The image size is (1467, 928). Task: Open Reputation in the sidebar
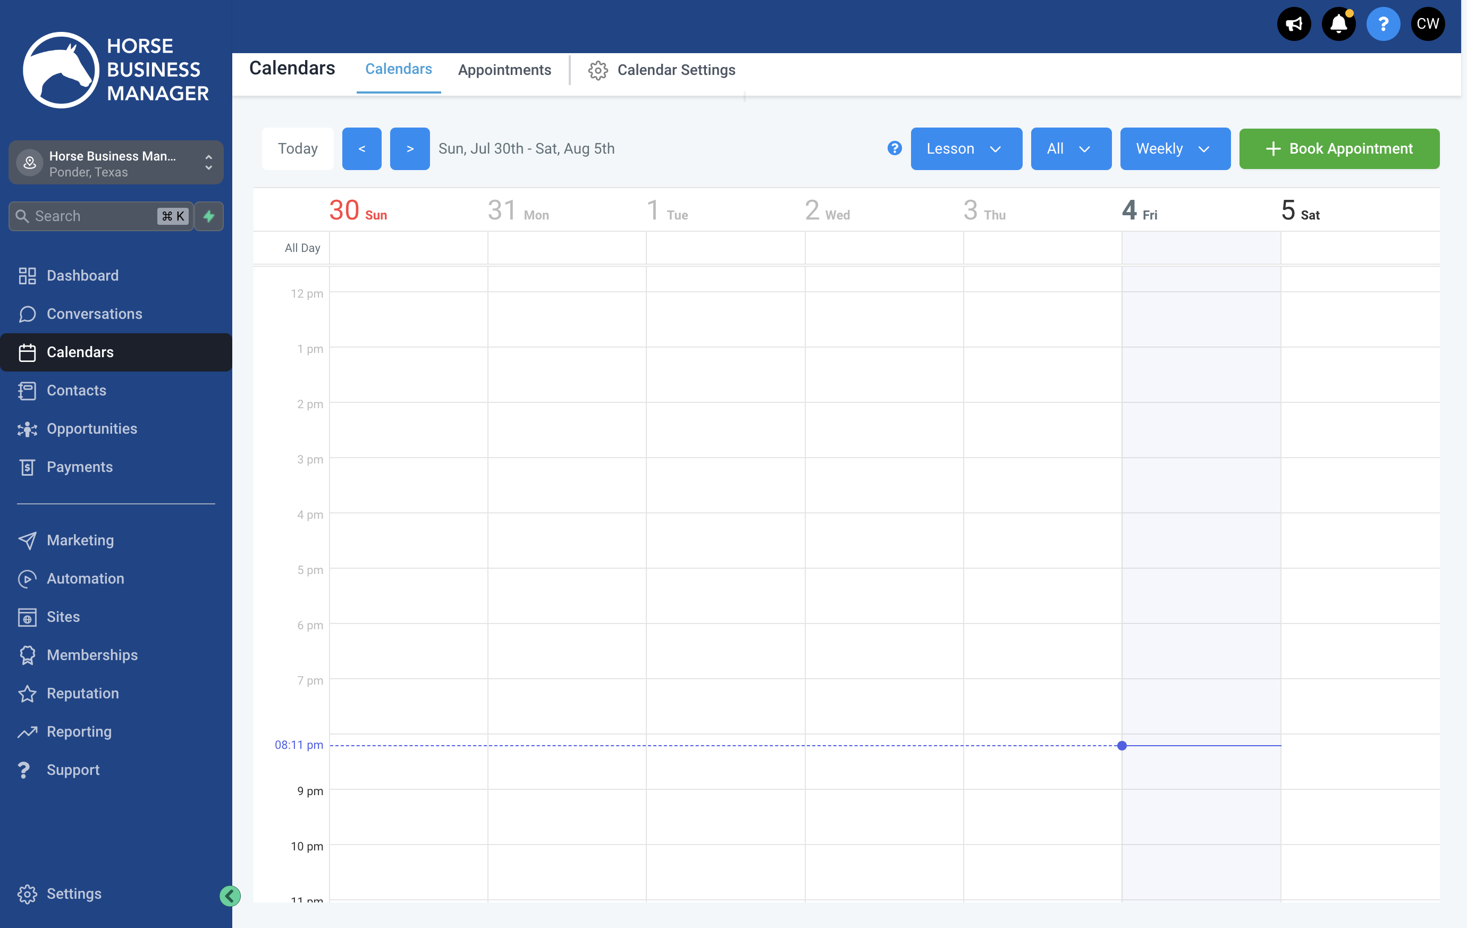pyautogui.click(x=116, y=694)
